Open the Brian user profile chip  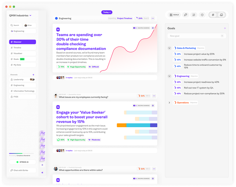point(29,25)
